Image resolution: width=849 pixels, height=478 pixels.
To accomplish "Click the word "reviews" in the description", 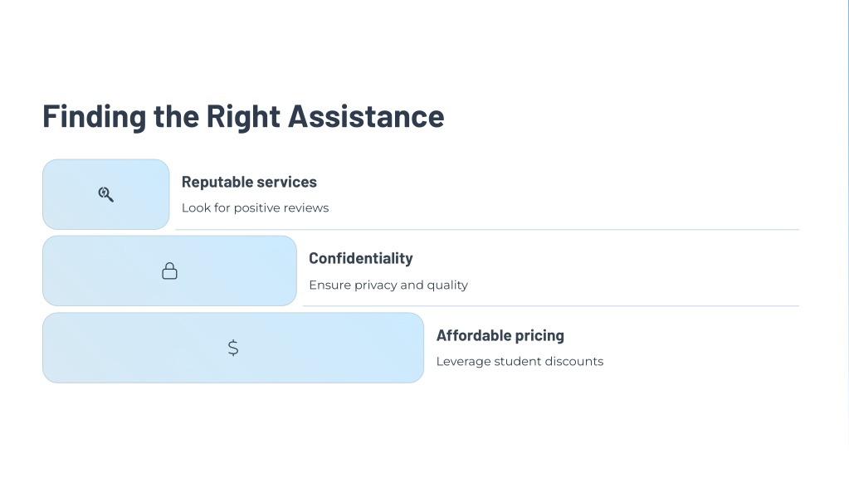I will pos(307,207).
